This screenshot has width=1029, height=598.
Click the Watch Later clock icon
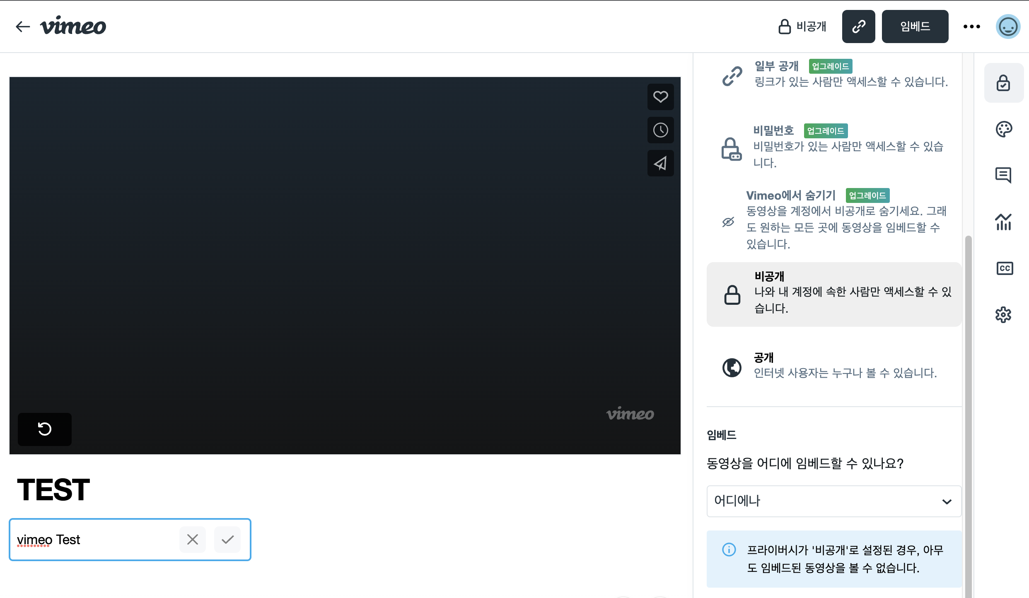[x=660, y=130]
